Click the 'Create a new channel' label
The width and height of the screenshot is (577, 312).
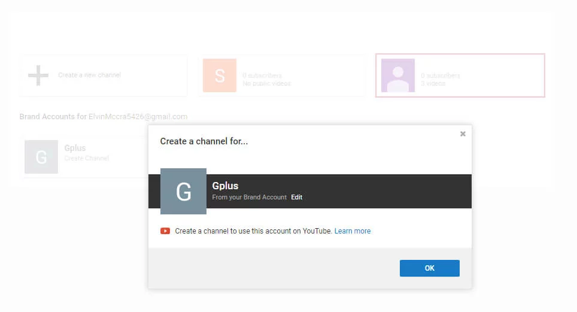[x=89, y=75]
